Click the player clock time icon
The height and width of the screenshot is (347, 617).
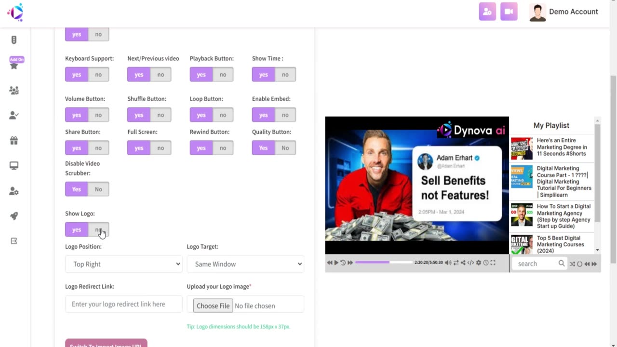pyautogui.click(x=486, y=263)
